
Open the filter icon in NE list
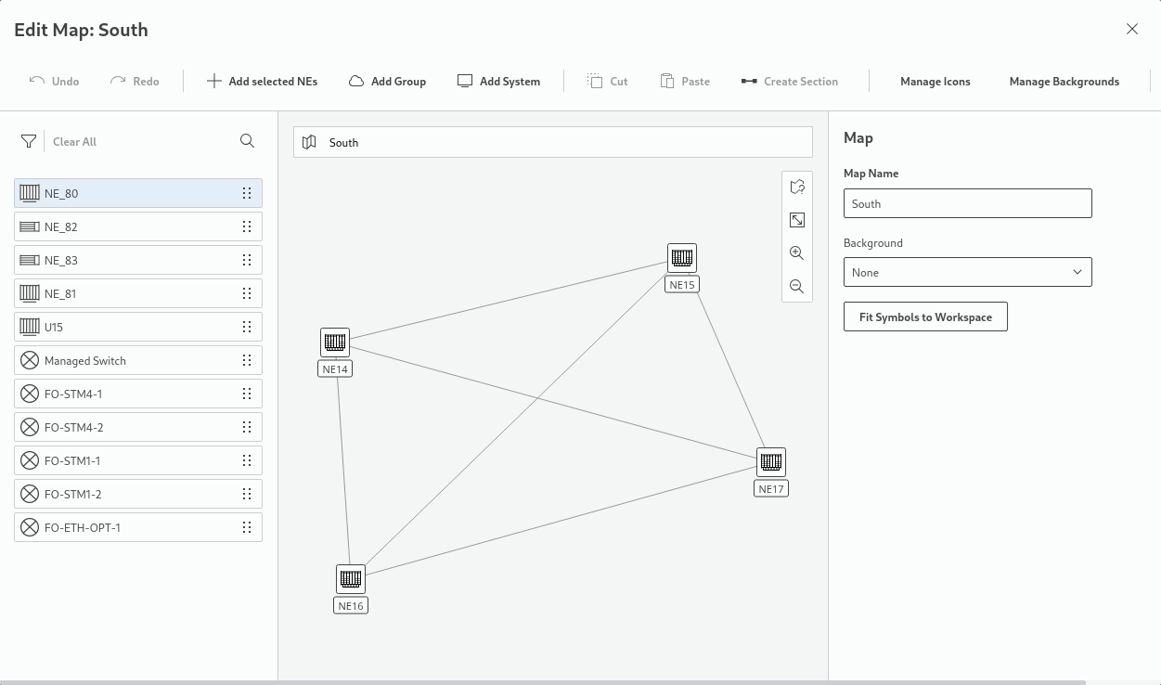29,141
